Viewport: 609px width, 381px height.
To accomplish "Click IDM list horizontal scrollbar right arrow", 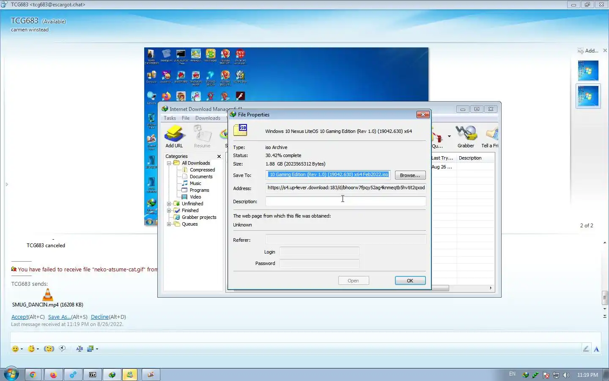I will pos(491,288).
